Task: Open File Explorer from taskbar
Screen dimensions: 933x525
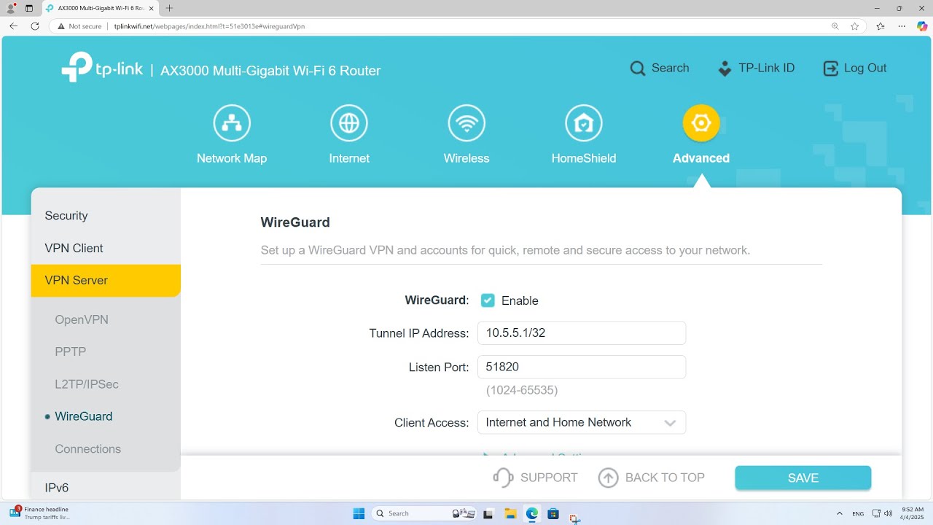Action: coord(510,513)
